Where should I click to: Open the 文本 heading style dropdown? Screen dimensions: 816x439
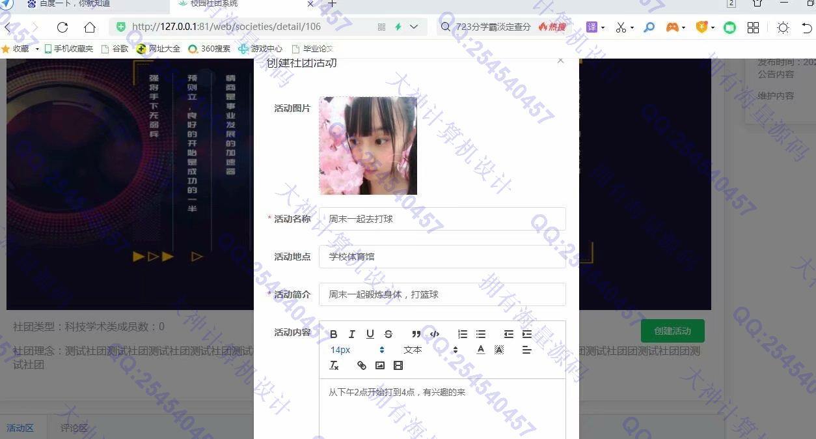point(430,350)
